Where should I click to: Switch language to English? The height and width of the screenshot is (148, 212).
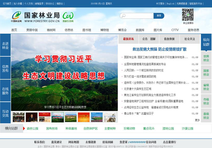(x=170, y=3)
